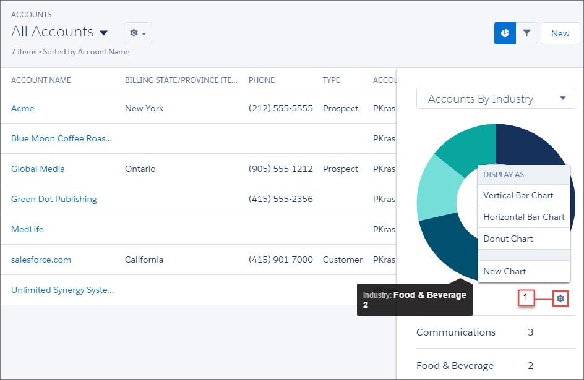584x380 pixels.
Task: Select the Food & Beverage legend row
Action: (496, 365)
